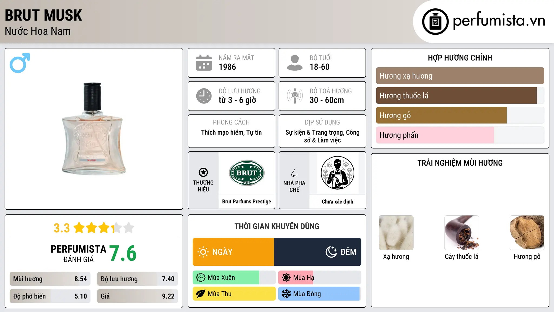Image resolution: width=554 pixels, height=312 pixels.
Task: Click the PHONG CÁCH label
Action: coord(231,122)
